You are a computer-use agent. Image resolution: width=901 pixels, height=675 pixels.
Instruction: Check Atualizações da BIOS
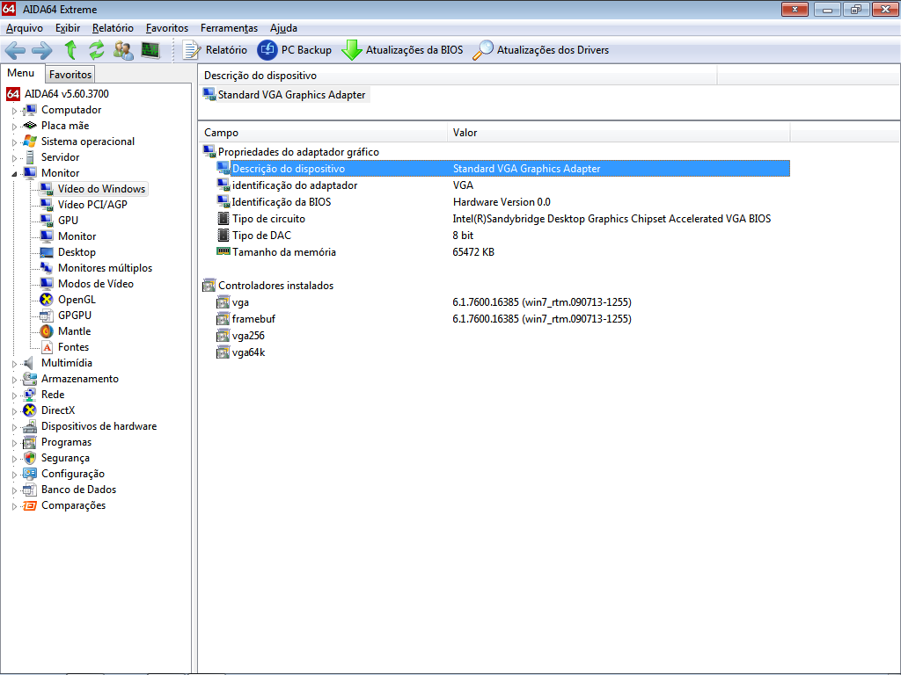tap(402, 50)
